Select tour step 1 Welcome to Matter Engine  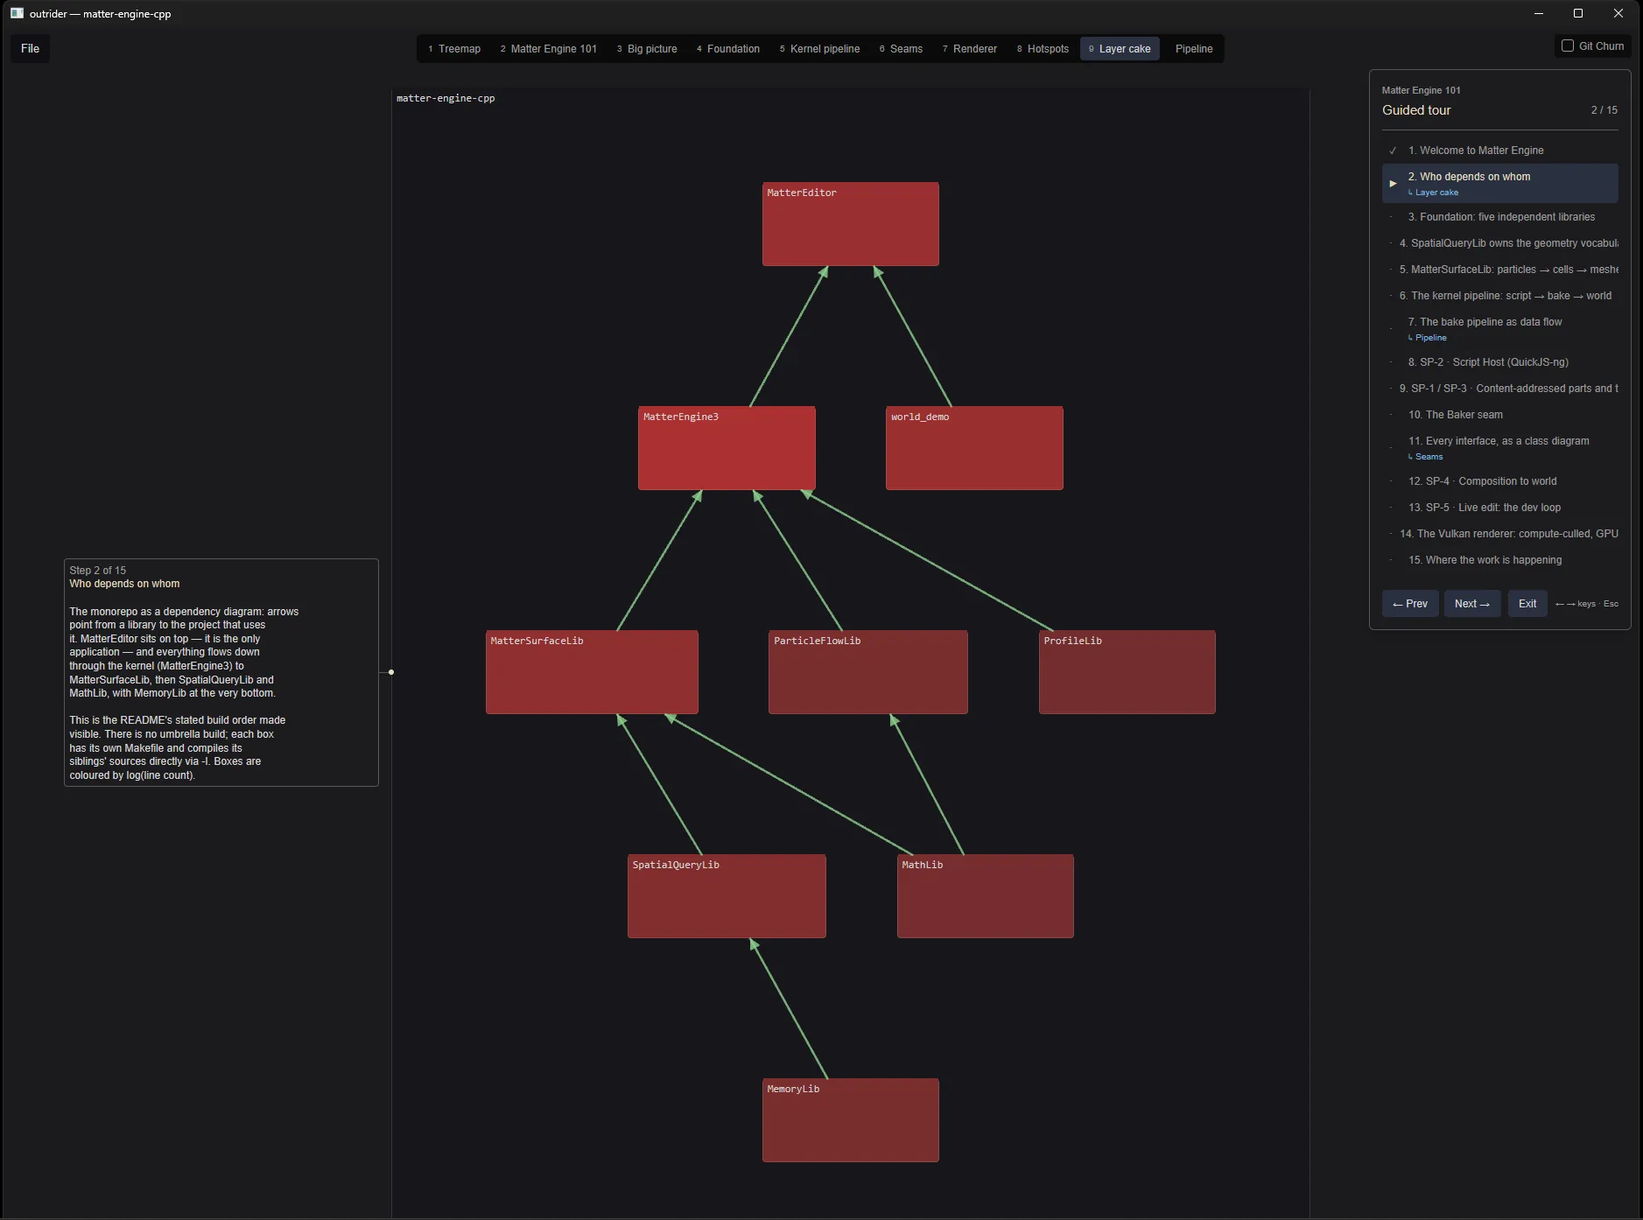tap(1500, 151)
